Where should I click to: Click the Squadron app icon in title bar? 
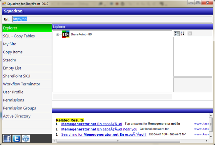4,4
